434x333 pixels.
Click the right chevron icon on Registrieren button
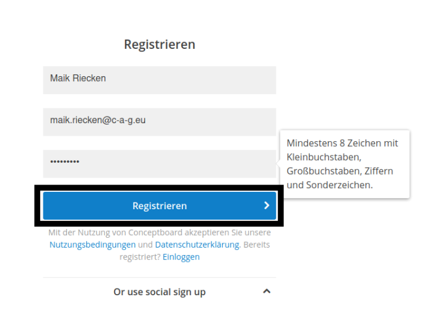click(267, 205)
